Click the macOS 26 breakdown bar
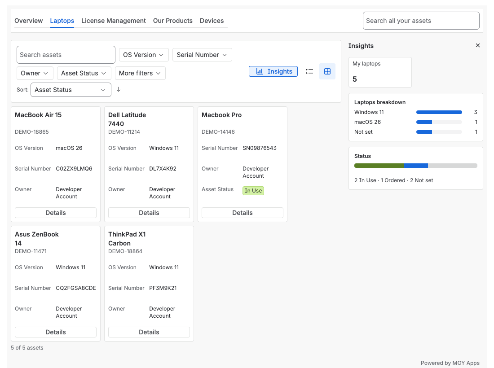 439,122
